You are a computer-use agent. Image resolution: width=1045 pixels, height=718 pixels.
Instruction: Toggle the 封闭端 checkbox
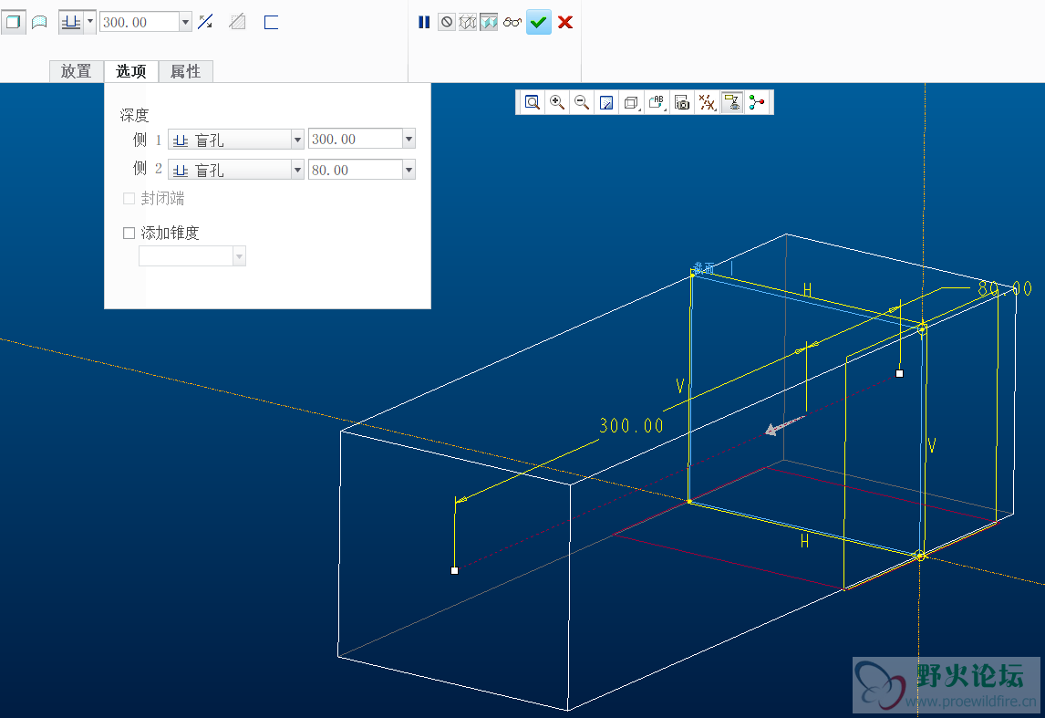129,198
